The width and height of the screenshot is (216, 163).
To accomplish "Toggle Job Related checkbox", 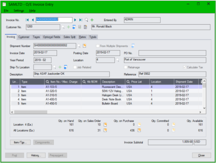I will click(75, 67).
